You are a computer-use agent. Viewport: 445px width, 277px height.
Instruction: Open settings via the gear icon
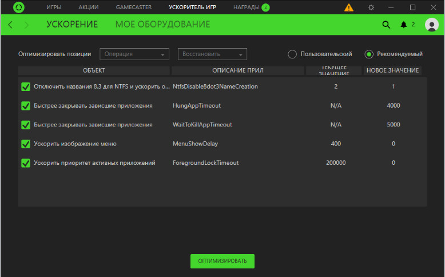click(371, 7)
